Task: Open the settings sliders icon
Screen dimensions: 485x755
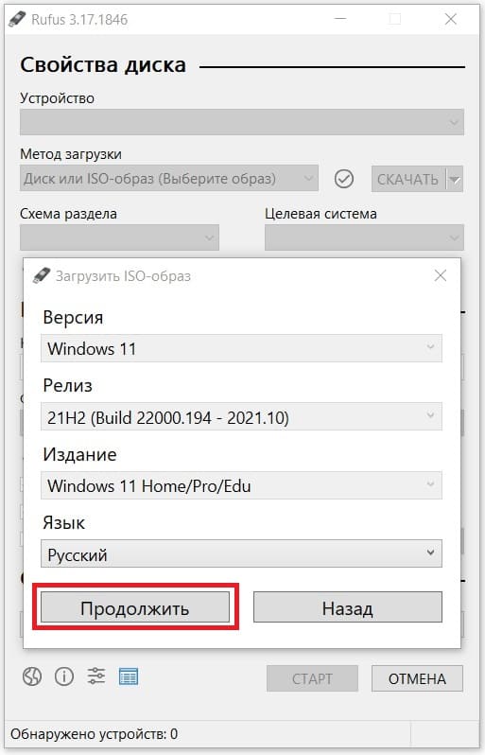Action: coord(96,676)
